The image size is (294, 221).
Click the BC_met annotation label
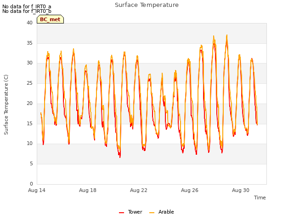coord(50,19)
